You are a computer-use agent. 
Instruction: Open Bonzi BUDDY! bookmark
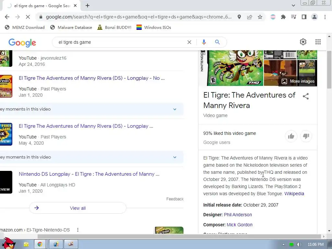(114, 27)
